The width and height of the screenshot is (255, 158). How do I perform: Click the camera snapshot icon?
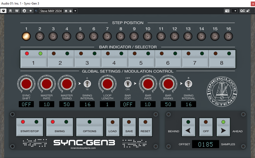(227, 11)
